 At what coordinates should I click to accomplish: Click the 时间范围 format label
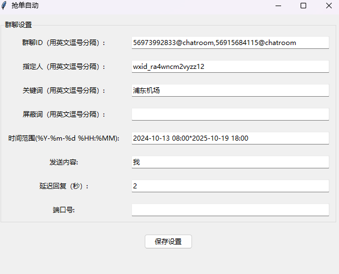(x=63, y=138)
